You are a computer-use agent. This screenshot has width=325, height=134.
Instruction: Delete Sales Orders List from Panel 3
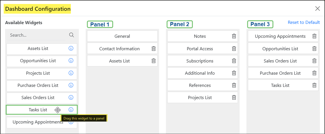click(314, 61)
